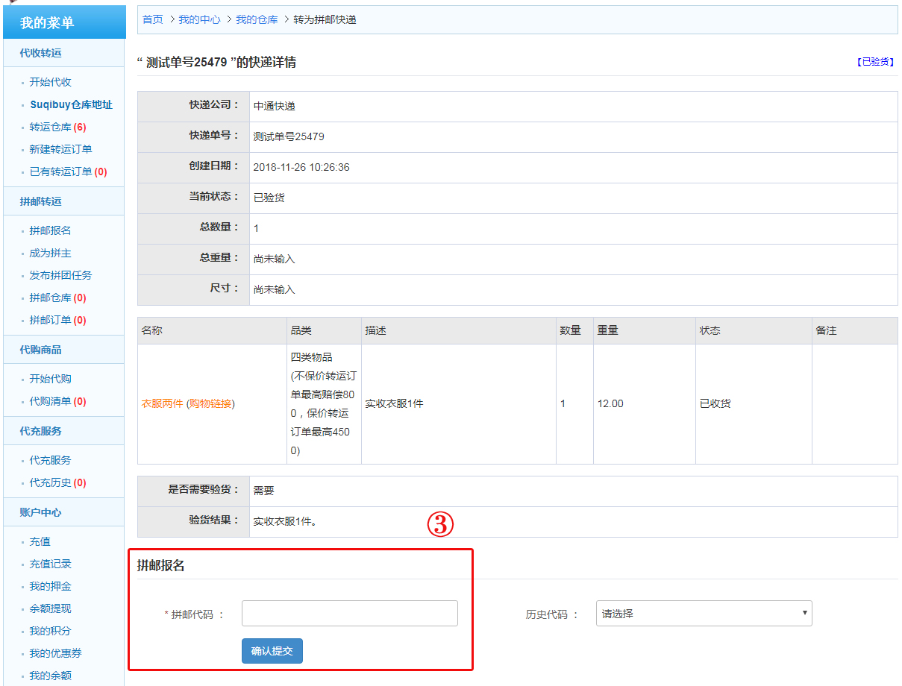Screen dimensions: 902x686
Task: Open 余额提现 in sidebar menu
Action: [x=51, y=608]
